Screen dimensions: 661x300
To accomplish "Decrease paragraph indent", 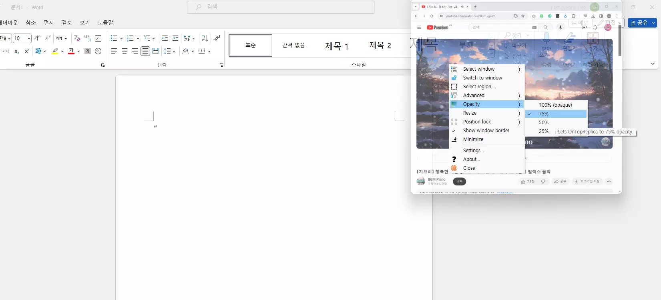I will pyautogui.click(x=165, y=38).
